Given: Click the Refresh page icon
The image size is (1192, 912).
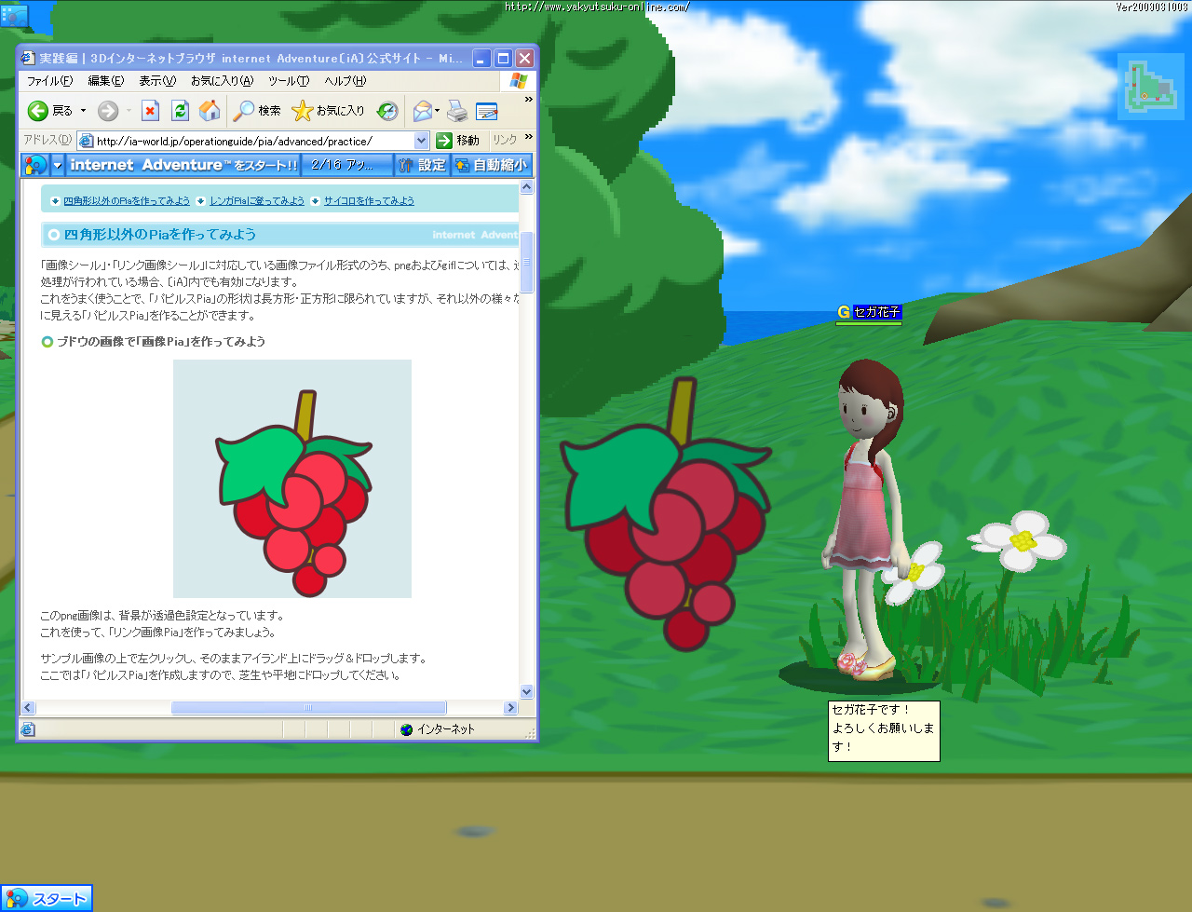Looking at the screenshot, I should tap(181, 111).
